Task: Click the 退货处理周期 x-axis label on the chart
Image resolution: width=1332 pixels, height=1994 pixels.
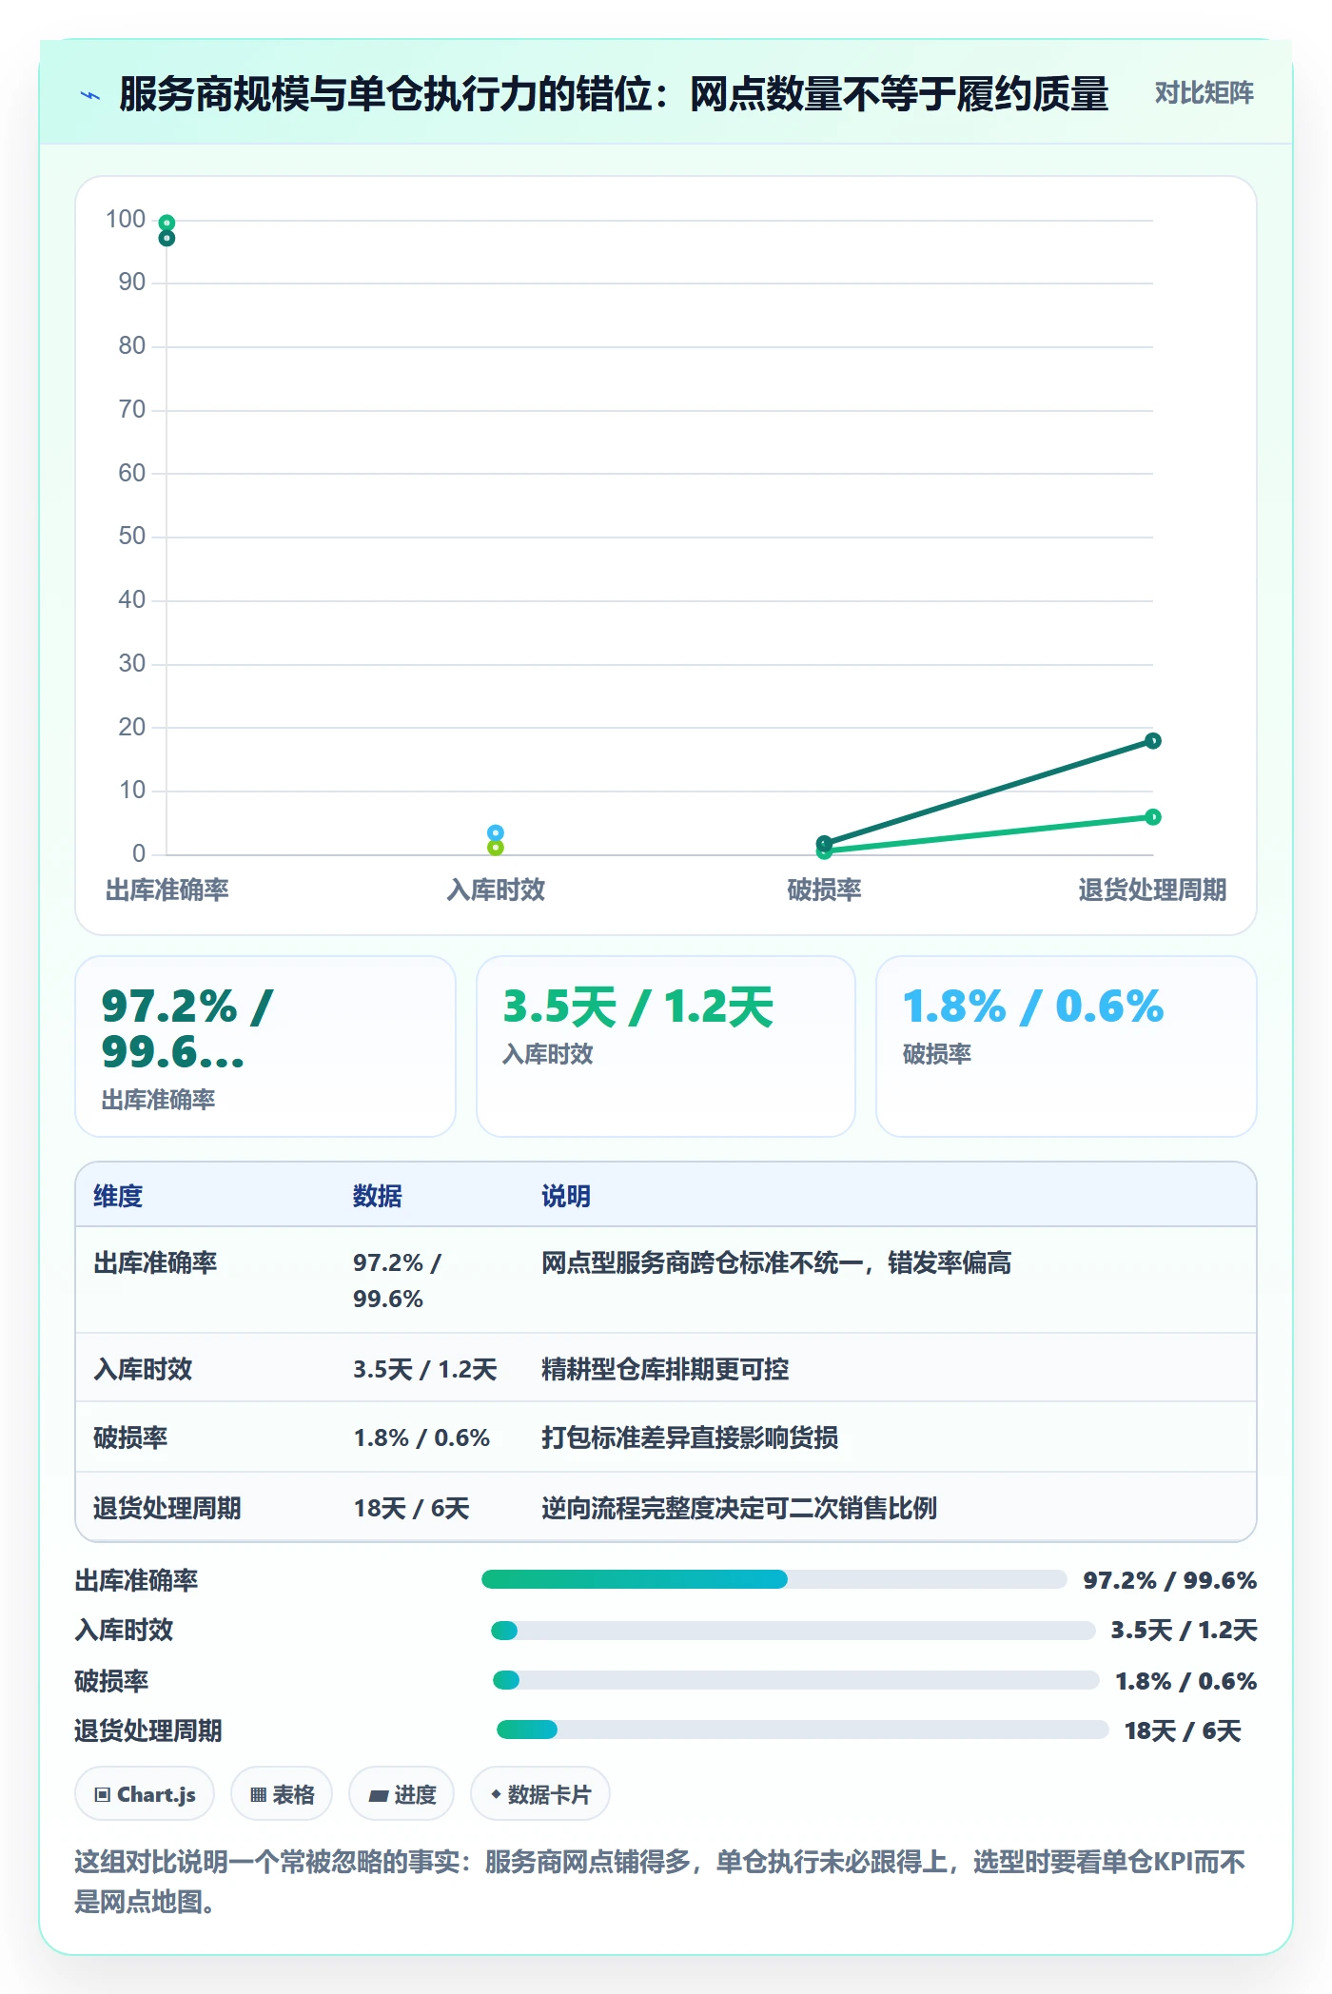Action: (1152, 889)
